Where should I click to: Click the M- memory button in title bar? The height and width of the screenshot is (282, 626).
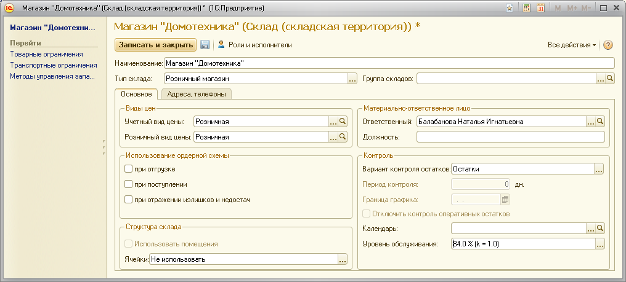click(x=586, y=8)
